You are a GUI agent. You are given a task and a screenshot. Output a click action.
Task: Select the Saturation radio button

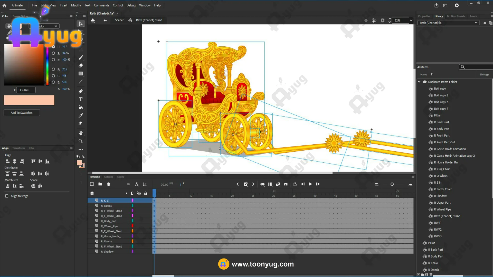(53, 53)
